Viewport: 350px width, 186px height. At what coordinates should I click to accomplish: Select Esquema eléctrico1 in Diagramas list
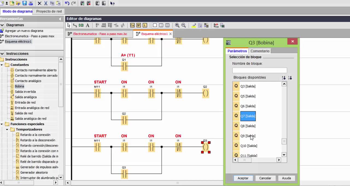[18, 42]
